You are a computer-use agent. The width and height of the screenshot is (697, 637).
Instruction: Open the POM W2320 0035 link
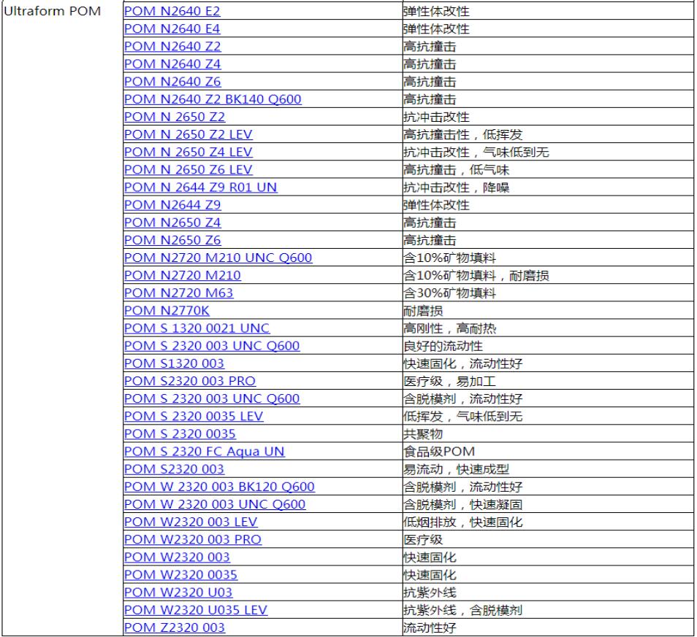pos(181,575)
